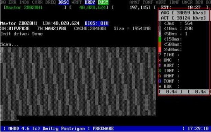Click the ERR status register flag

pos(12,2)
